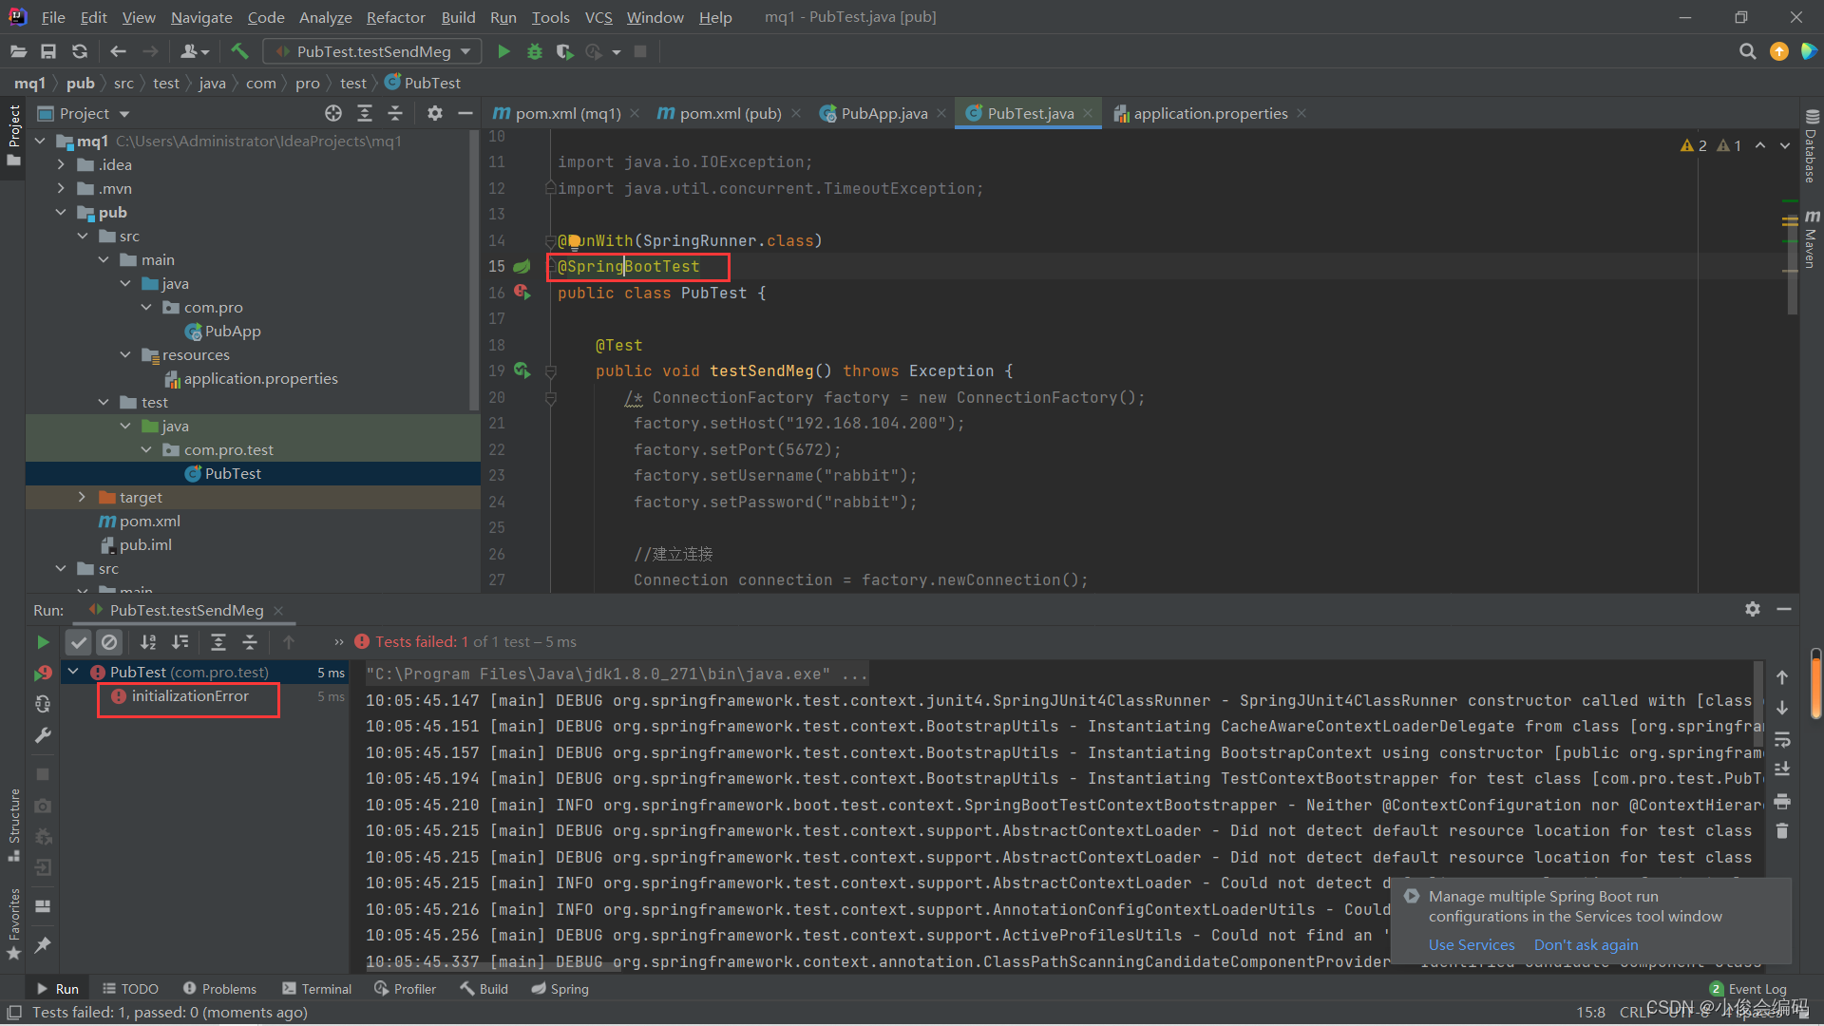Rerun failed tests in Run panel

(43, 673)
